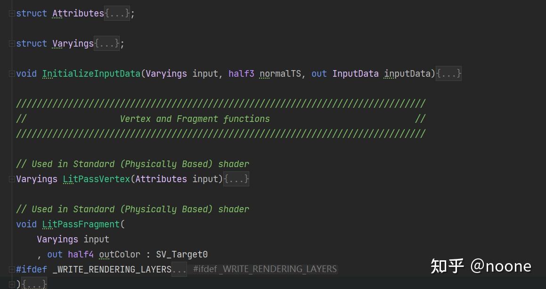The image size is (546, 289).
Task: Click the grayed #ifdef _WRITE_RENDERING_LAYERS hint text
Action: pyautogui.click(x=264, y=269)
